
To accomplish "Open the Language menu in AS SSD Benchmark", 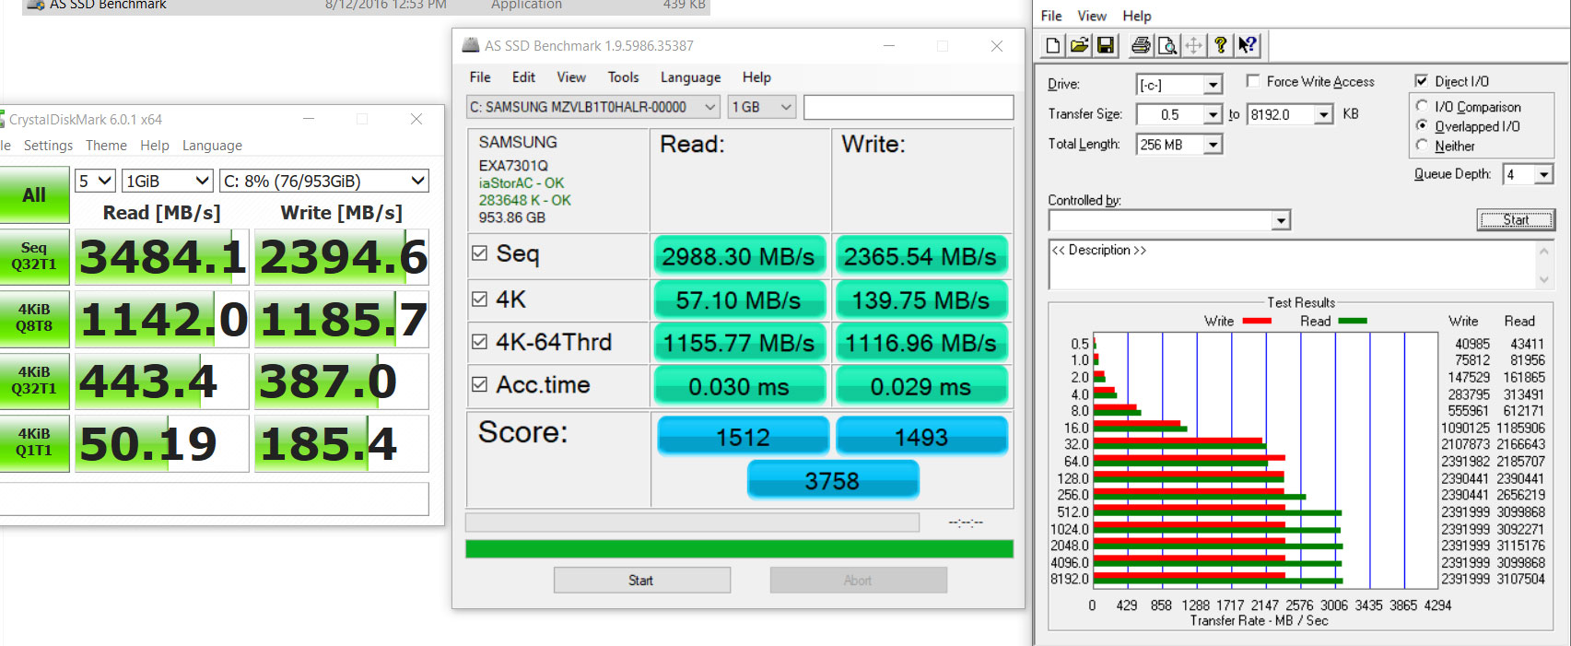I will 690,77.
